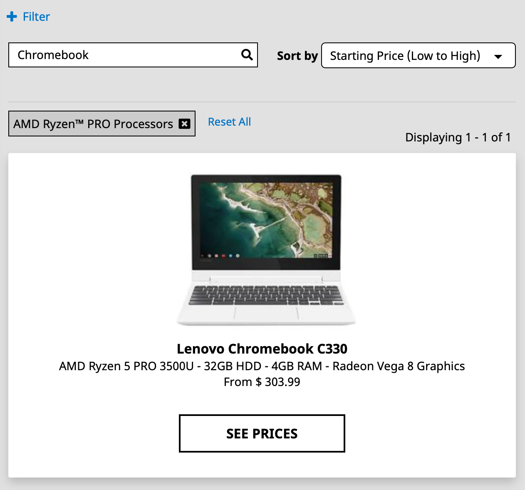The image size is (525, 490).
Task: Click the Sort by label
Action: 297,56
